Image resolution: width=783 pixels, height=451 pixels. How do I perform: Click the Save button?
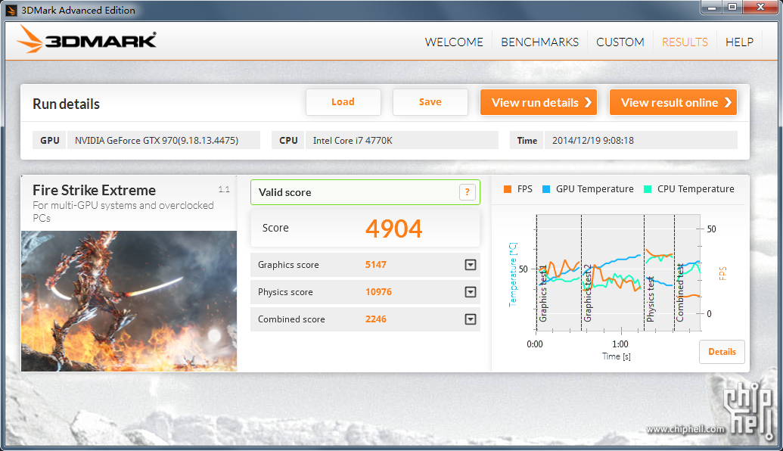430,102
